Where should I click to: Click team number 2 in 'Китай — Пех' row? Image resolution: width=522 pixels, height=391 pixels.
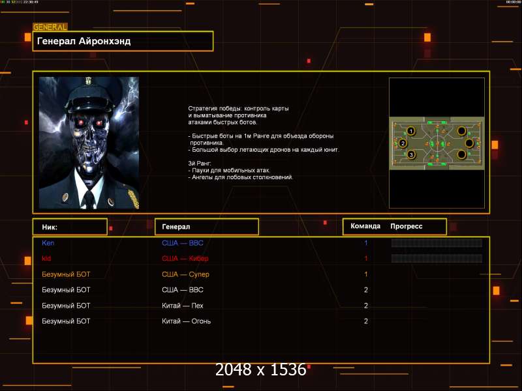[366, 306]
